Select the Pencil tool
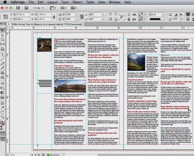Screen dimensions: 194x156 tap(3, 68)
